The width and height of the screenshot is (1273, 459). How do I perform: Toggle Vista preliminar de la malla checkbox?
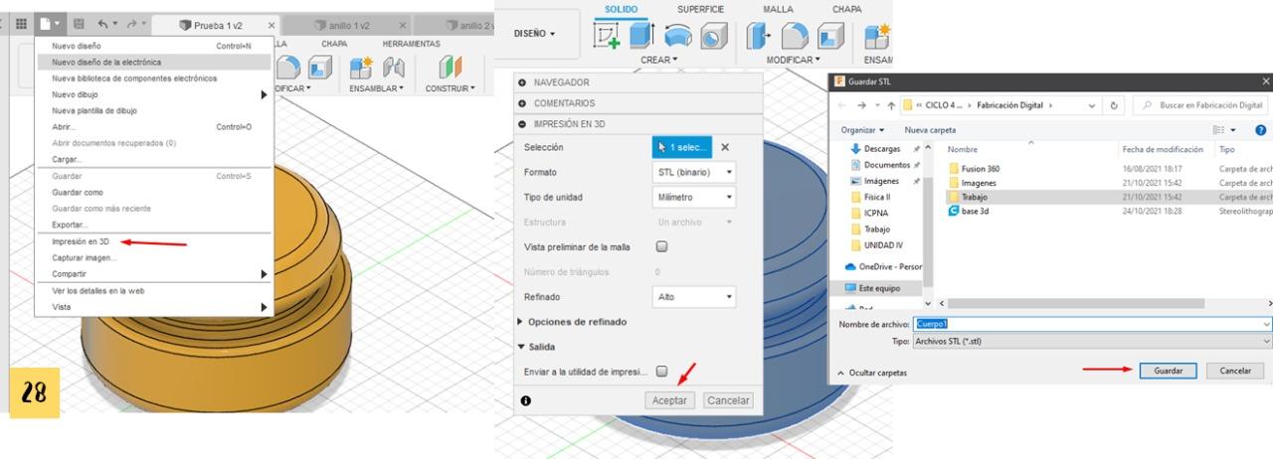pyautogui.click(x=662, y=246)
